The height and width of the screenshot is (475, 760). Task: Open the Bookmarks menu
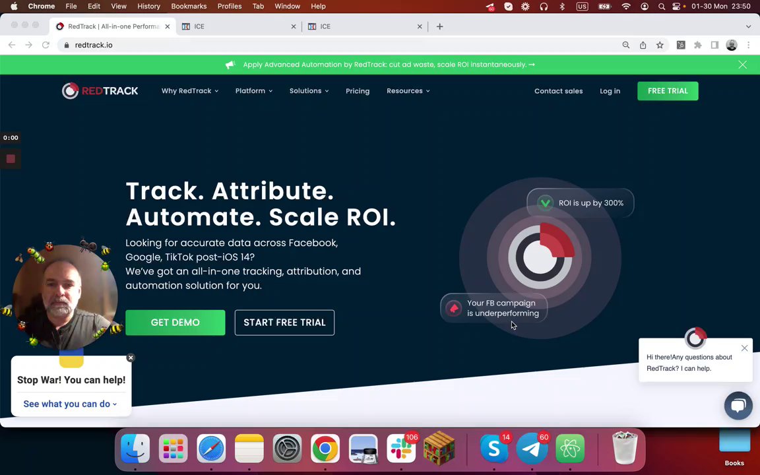(189, 7)
